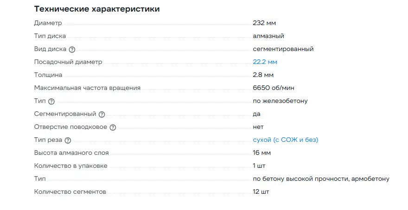Show tooltip icon for Отверстие поводковое
Image resolution: width=408 pixels, height=210 pixels.
[113, 127]
